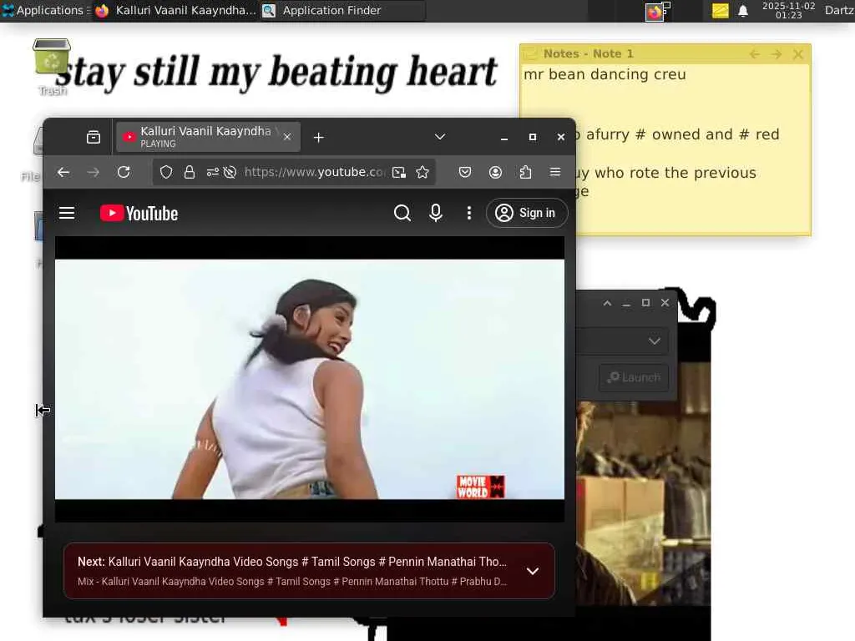Click the MOVIE WORLD channel watermark
The width and height of the screenshot is (855, 641).
click(480, 487)
